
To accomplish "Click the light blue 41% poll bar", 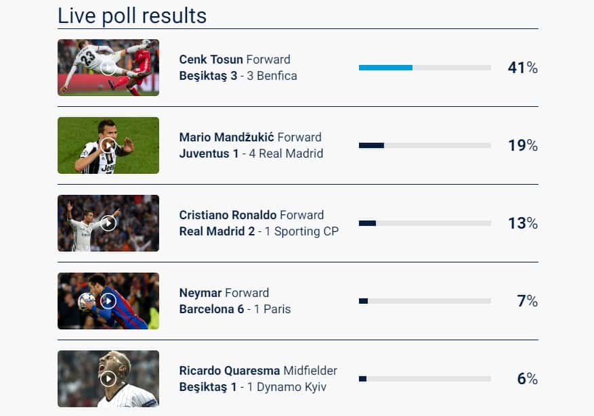I will pyautogui.click(x=385, y=68).
